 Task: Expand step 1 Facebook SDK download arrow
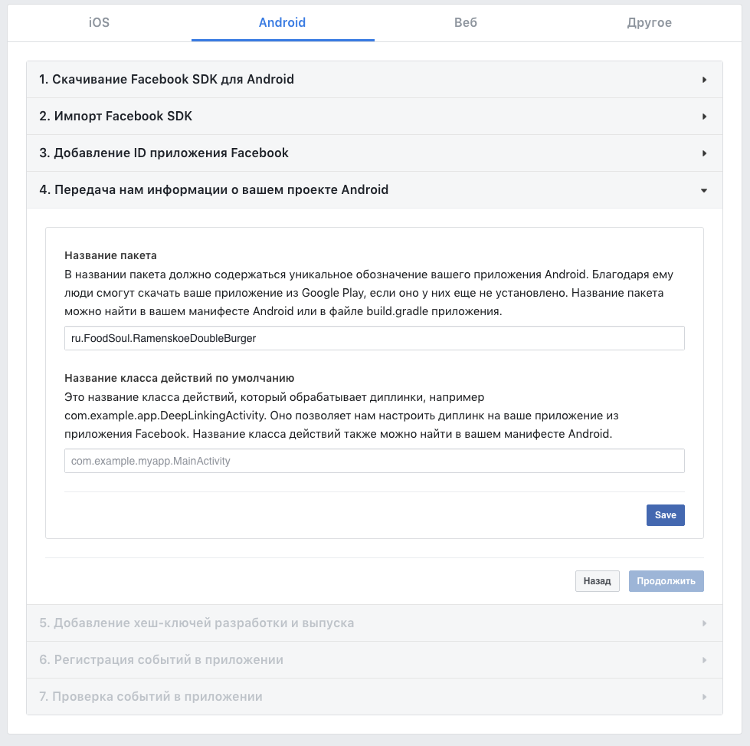(704, 80)
